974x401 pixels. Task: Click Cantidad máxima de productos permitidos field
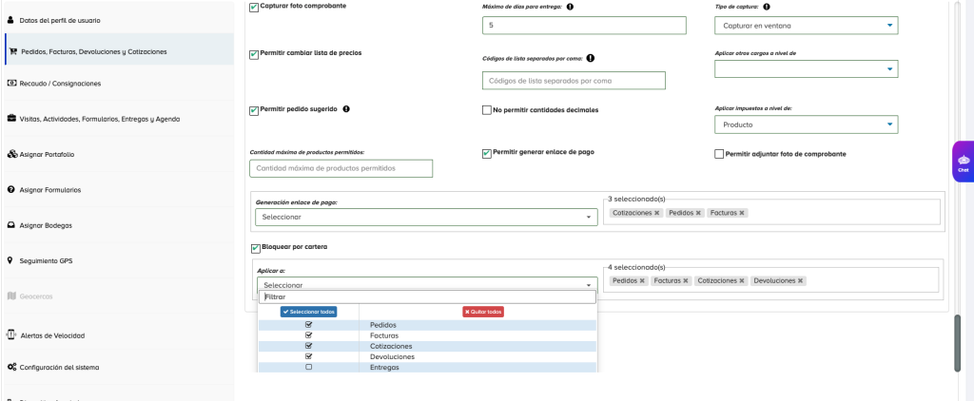click(341, 168)
